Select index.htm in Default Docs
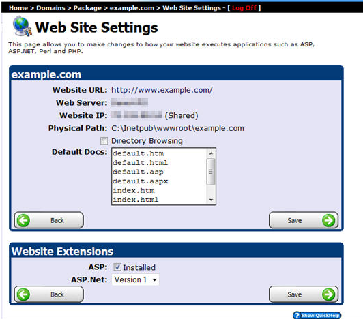The height and width of the screenshot is (319, 363). tap(134, 190)
